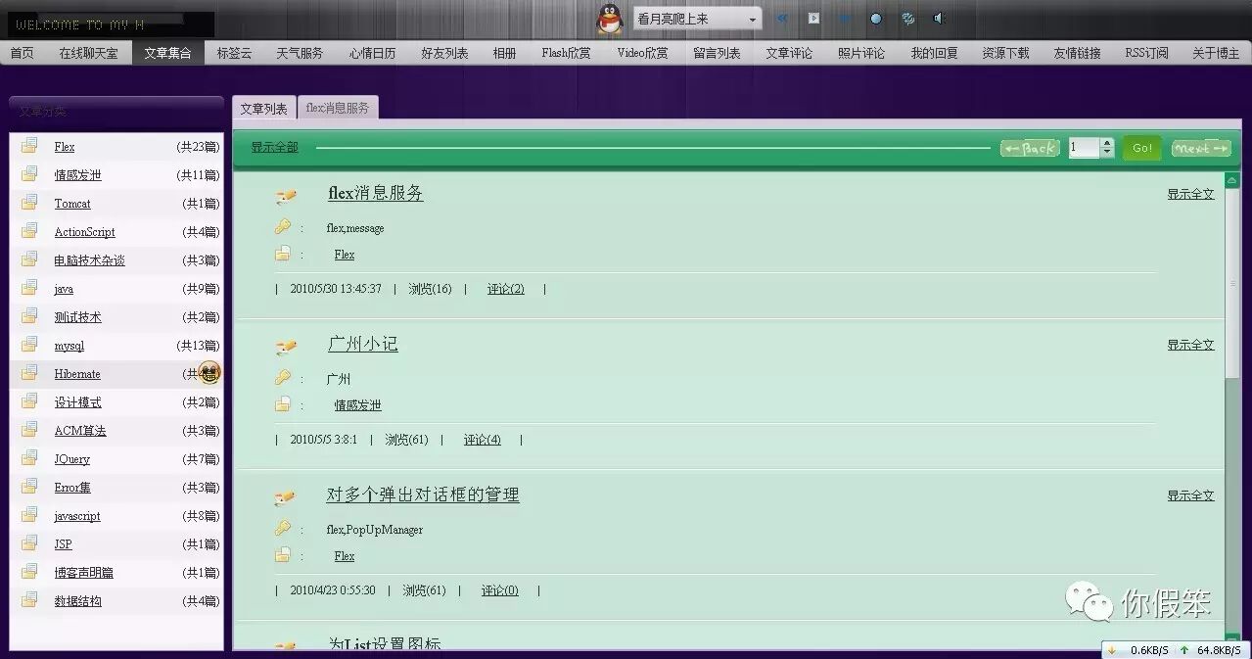The image size is (1252, 659).
Task: Open the 相册 menu item
Action: point(505,53)
